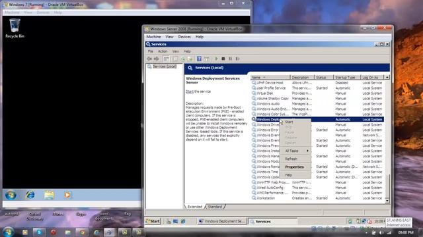Open Machine menu in Server 2008 VirtualBox
Image resolution: width=423 pixels, height=237 pixels.
pyautogui.click(x=153, y=37)
